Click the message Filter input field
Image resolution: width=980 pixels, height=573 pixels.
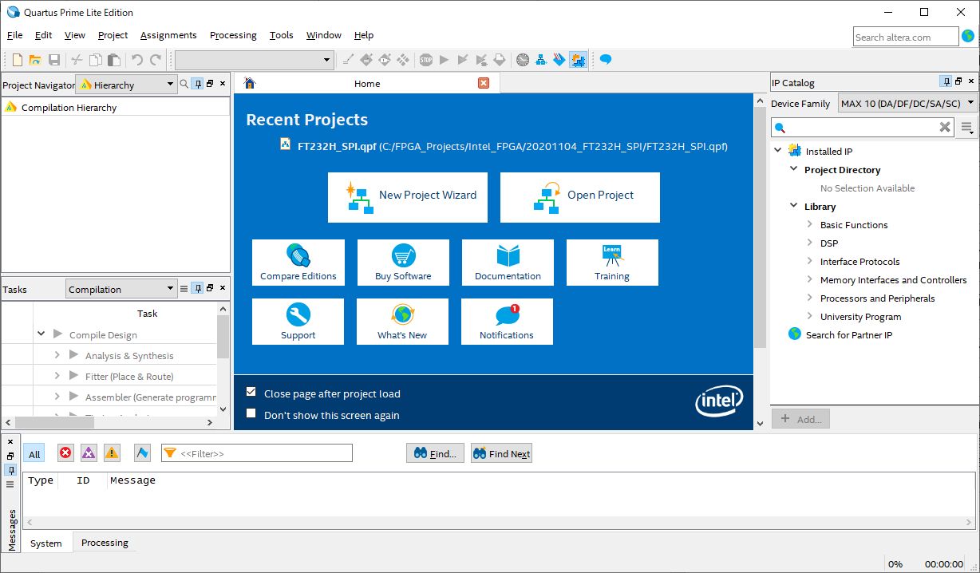pos(263,453)
